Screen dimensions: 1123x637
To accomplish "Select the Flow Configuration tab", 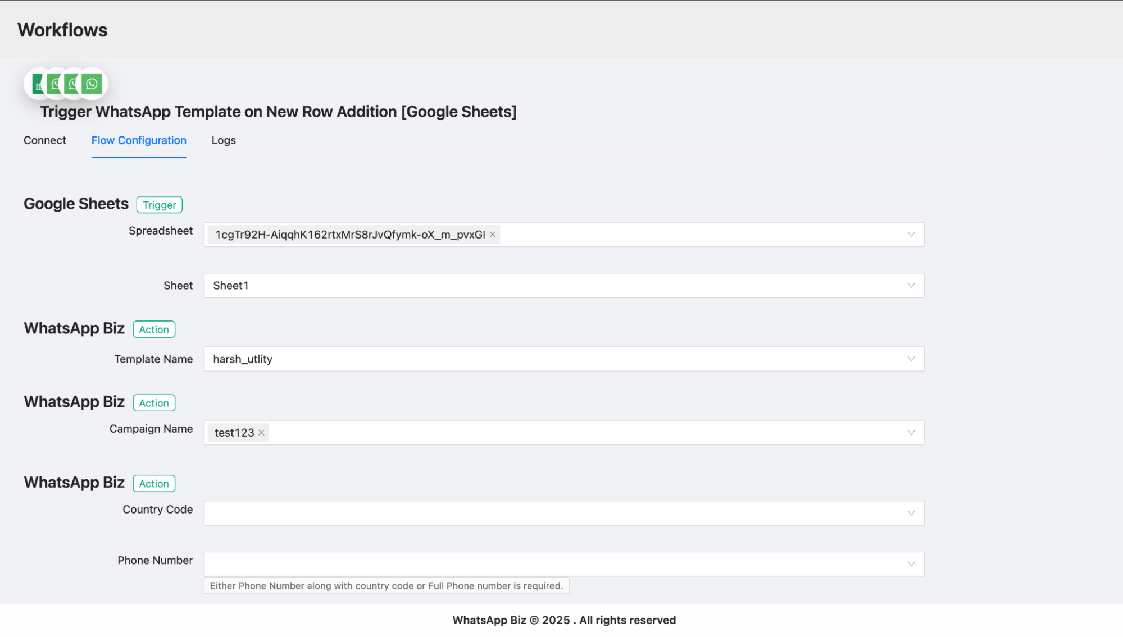I will point(139,140).
